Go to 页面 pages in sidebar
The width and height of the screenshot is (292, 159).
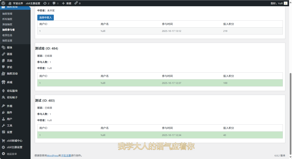point(9,61)
